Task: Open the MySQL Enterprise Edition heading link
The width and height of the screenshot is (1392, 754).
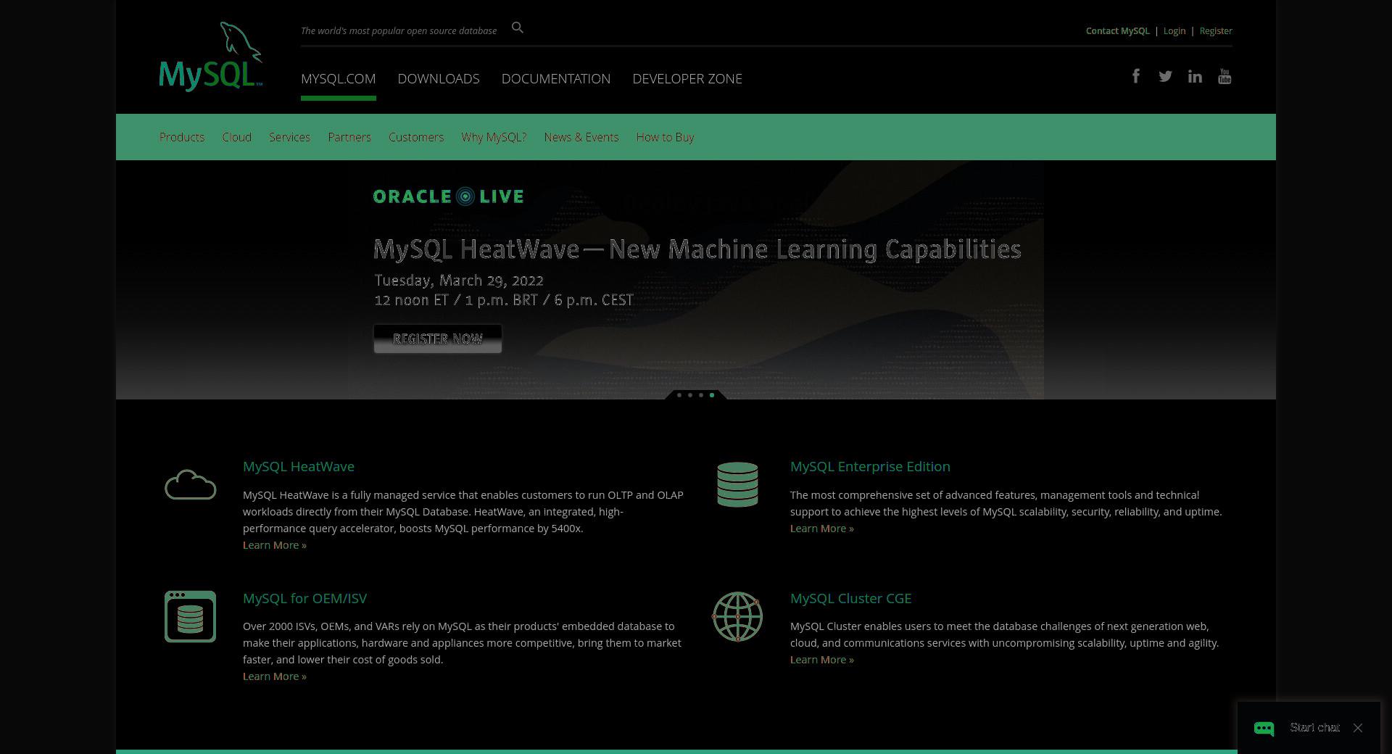Action: coord(870,466)
